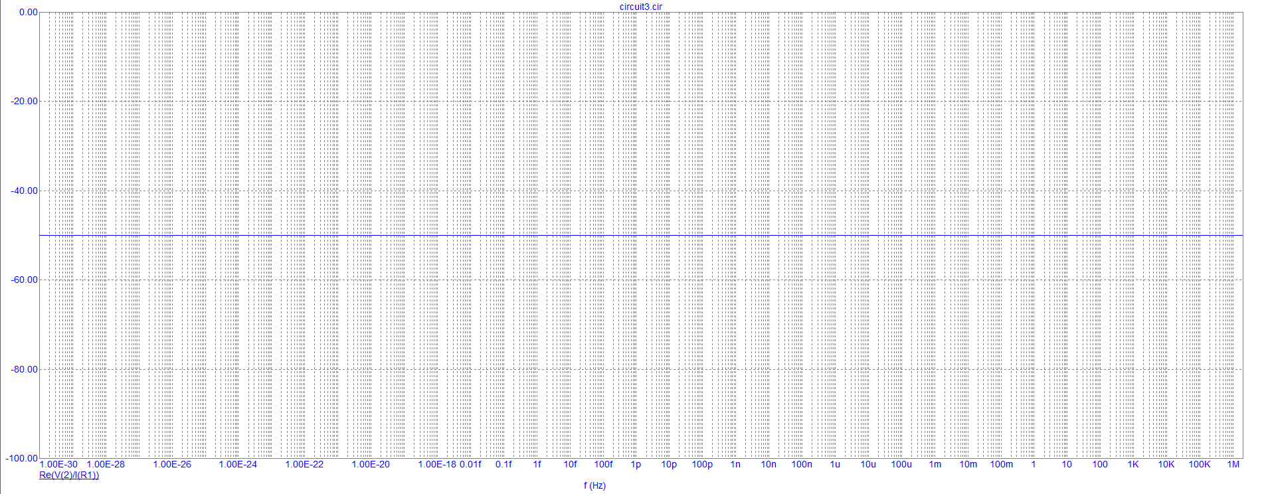Screen dimensions: 1264x494
Task: Click the 100p frequency label
Action: click(x=702, y=464)
